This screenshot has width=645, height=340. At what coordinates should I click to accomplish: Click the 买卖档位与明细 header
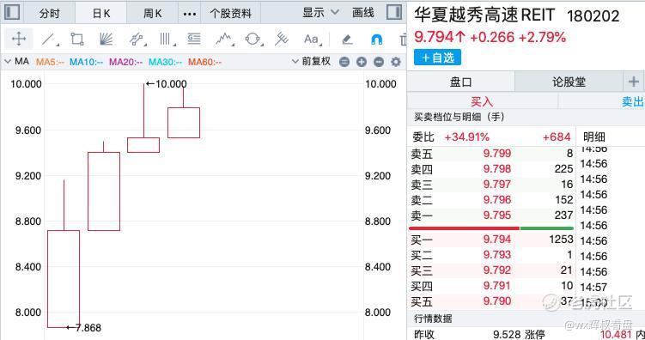pos(459,117)
